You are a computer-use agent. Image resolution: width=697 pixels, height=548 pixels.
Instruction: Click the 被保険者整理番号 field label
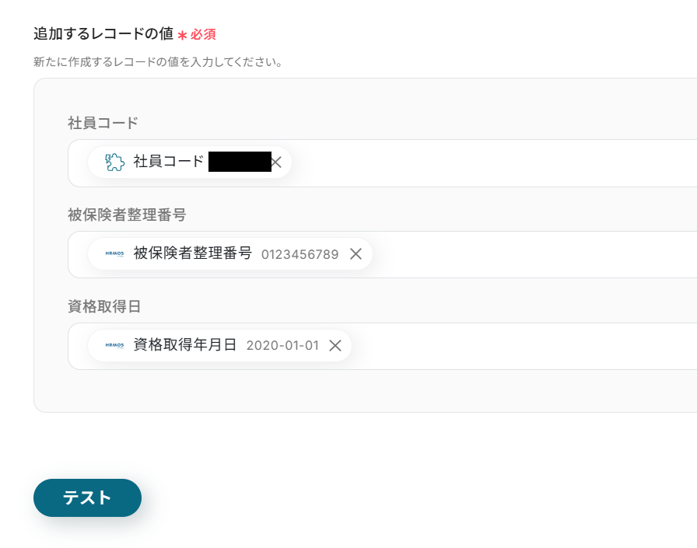[127, 215]
